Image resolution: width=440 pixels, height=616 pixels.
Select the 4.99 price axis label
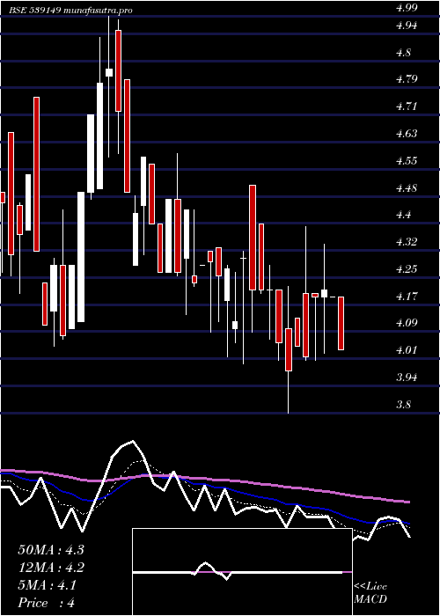pos(406,8)
